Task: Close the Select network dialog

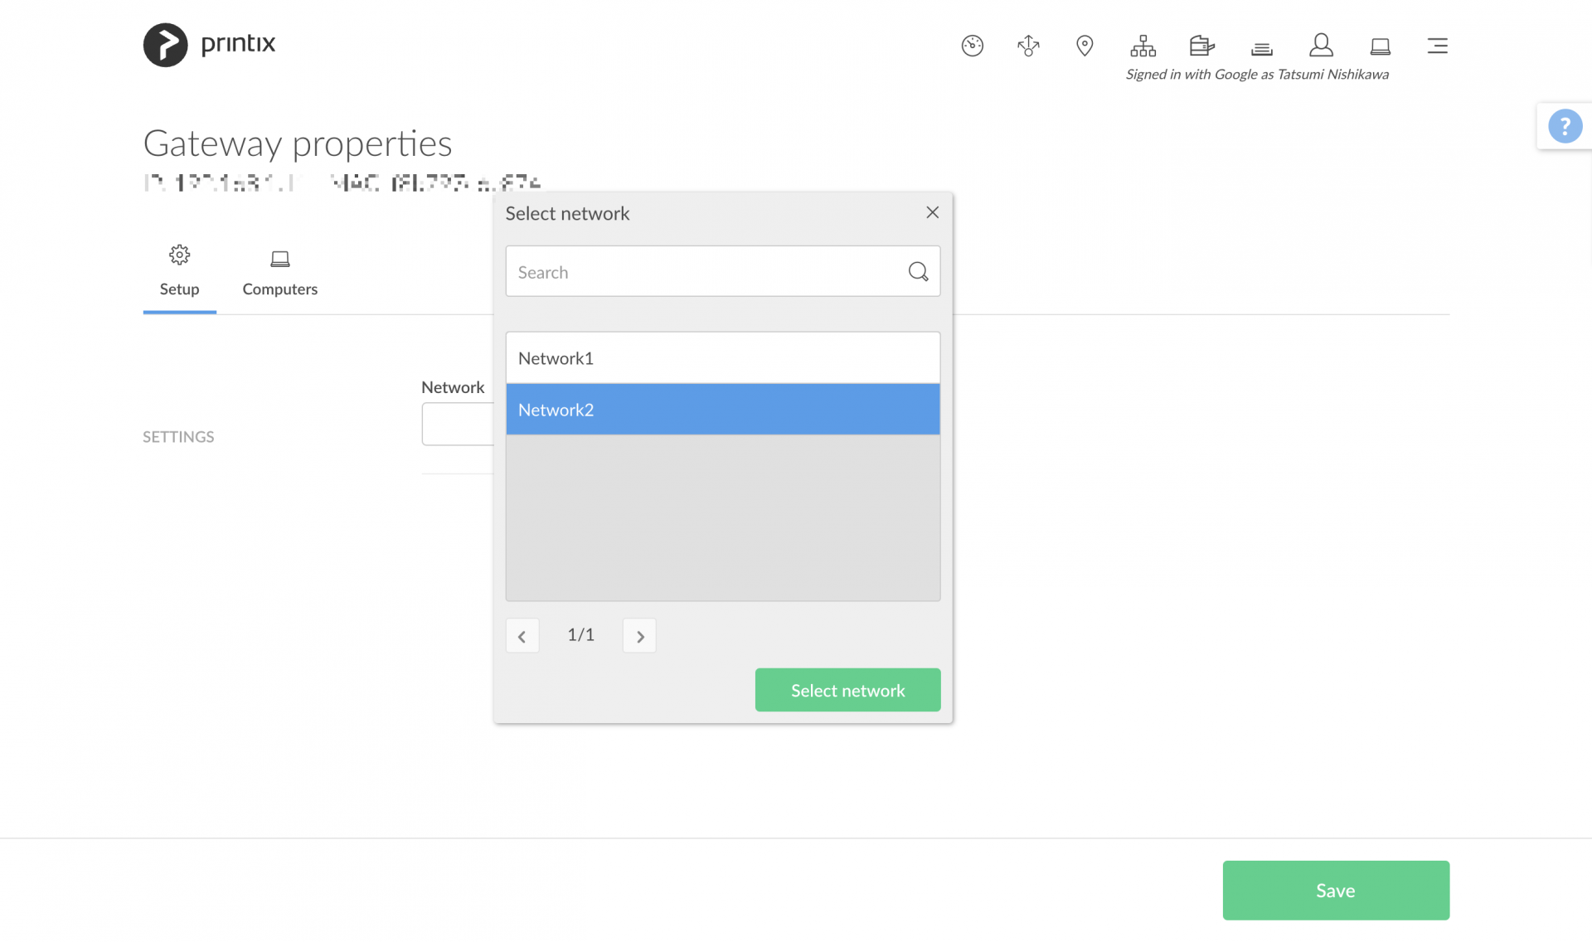Action: (x=932, y=212)
